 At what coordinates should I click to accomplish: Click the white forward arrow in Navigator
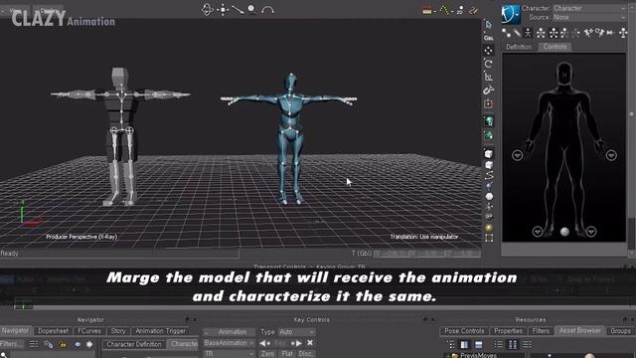pyautogui.click(x=89, y=345)
